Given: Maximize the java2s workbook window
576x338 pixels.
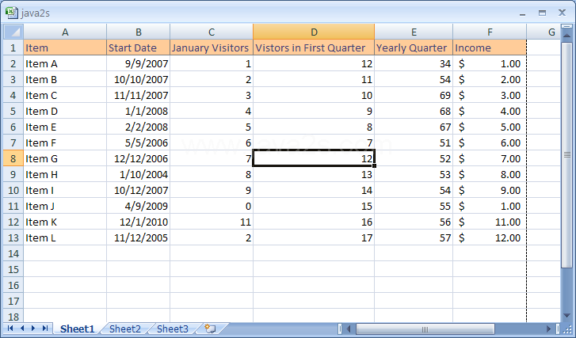Looking at the screenshot, I should coord(542,13).
